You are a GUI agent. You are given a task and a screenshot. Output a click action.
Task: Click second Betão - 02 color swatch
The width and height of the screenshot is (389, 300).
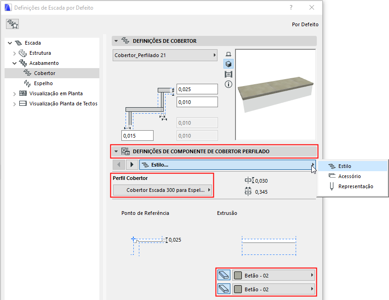(x=238, y=289)
